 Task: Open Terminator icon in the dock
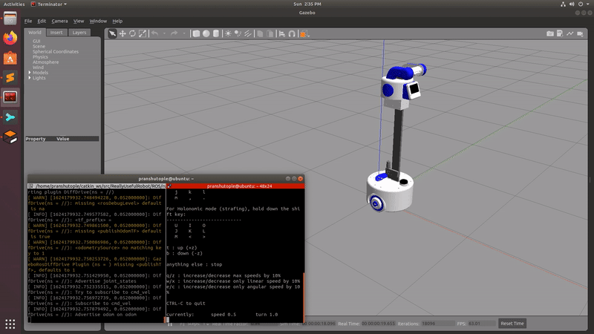10,97
